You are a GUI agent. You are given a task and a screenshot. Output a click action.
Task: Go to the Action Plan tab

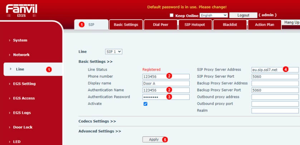pos(265,25)
